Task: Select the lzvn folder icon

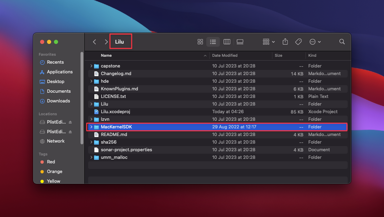Action: tap(96, 119)
